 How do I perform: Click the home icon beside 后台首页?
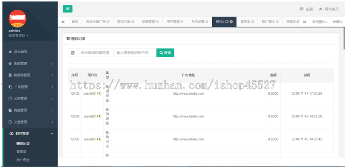[10, 52]
